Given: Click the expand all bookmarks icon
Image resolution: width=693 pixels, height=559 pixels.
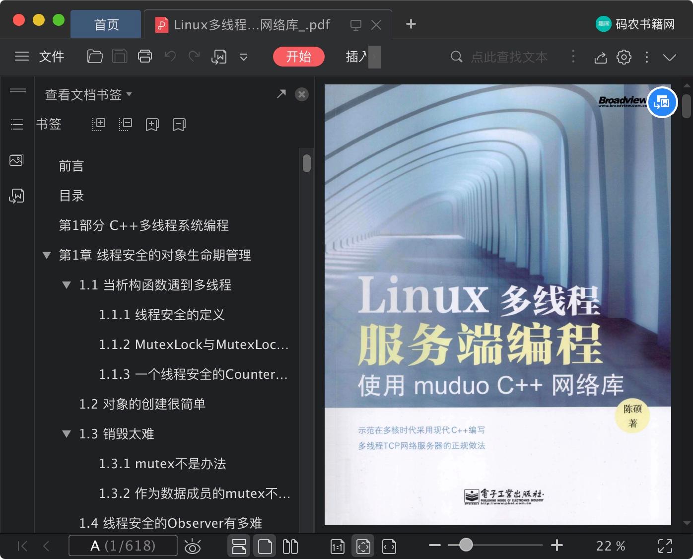Looking at the screenshot, I should (x=99, y=124).
